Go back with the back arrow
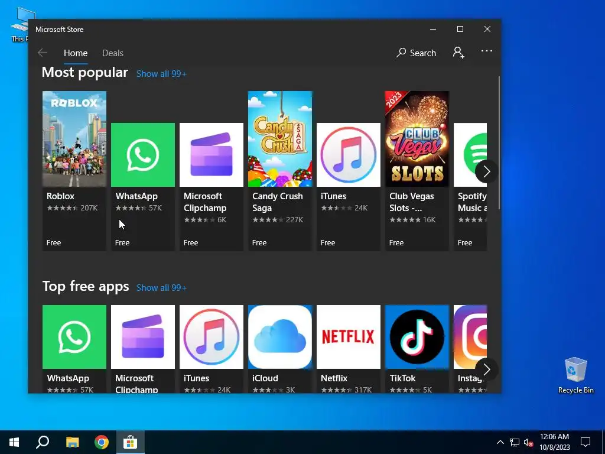The height and width of the screenshot is (454, 605). pos(43,53)
